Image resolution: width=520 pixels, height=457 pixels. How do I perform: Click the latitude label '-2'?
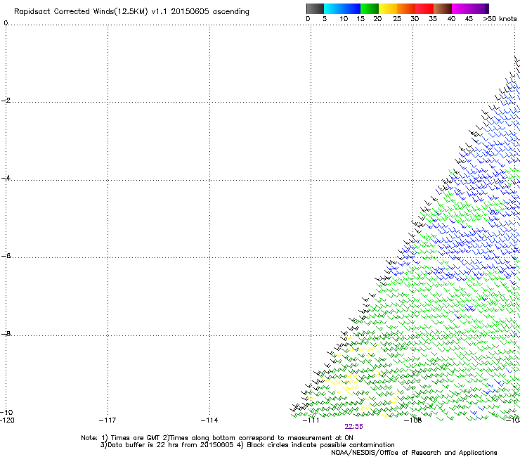[x=6, y=101]
